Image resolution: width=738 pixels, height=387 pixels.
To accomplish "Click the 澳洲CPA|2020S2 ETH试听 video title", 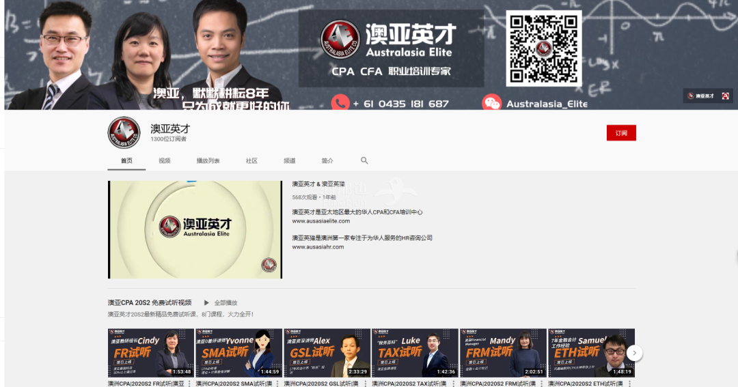I will 586,384.
